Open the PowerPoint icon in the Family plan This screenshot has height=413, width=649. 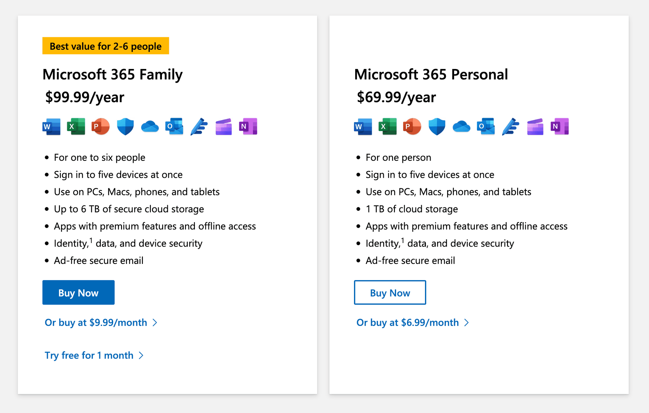click(x=100, y=126)
